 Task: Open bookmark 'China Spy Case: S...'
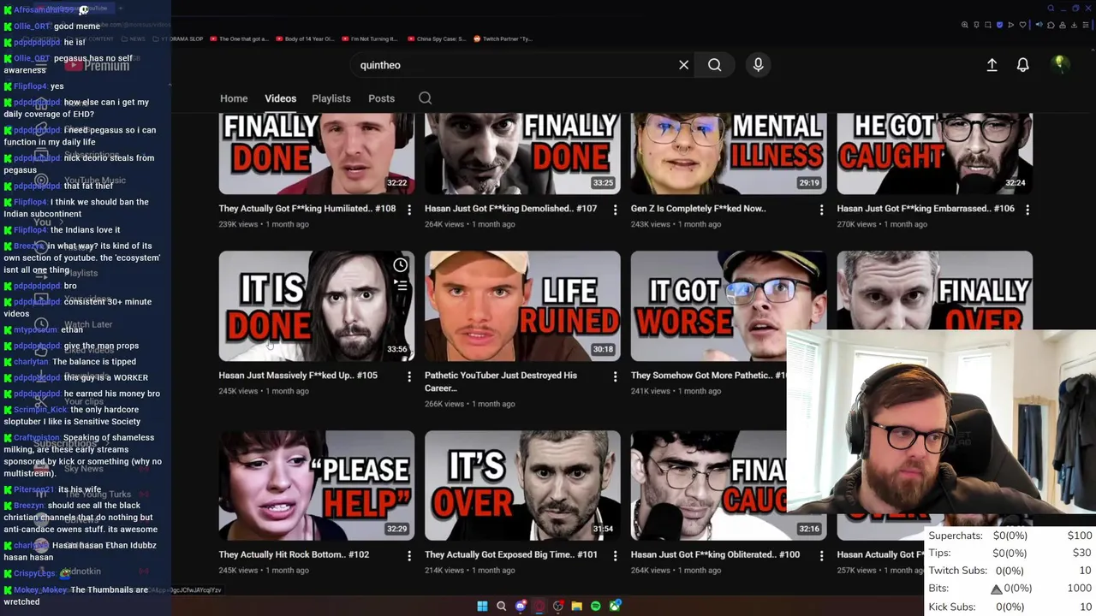tap(436, 38)
